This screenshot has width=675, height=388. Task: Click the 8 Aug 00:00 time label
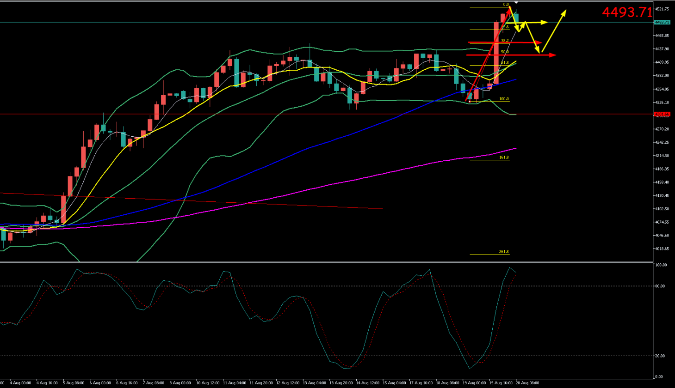pyautogui.click(x=180, y=383)
